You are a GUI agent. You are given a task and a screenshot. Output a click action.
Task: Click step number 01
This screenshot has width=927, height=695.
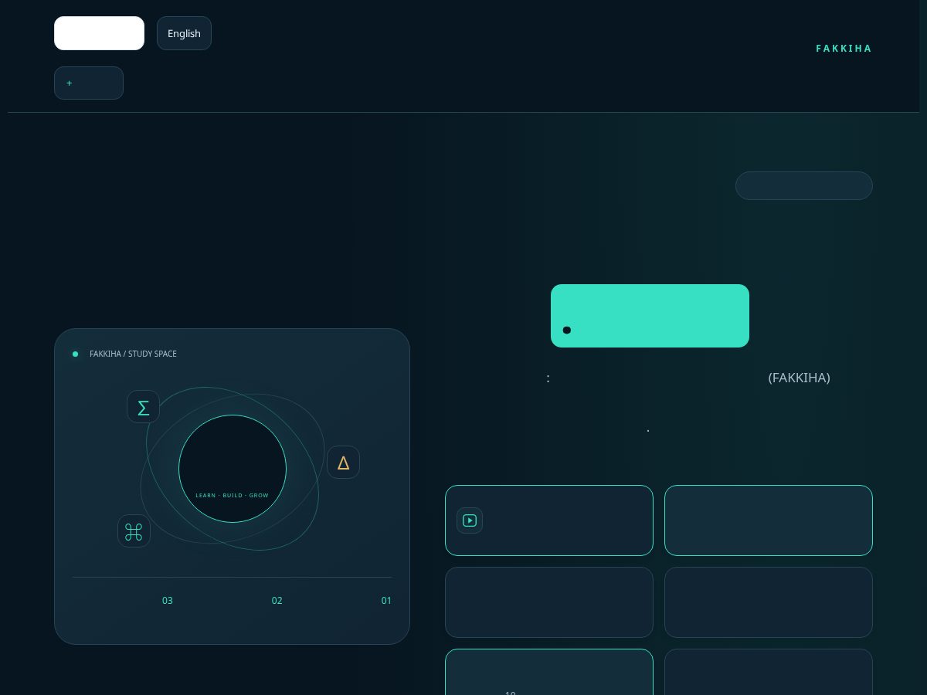[x=386, y=601]
